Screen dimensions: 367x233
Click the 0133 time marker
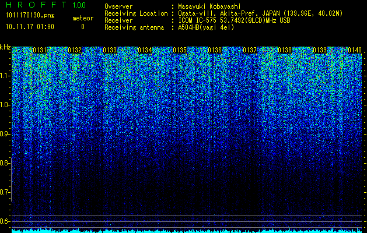[110, 50]
